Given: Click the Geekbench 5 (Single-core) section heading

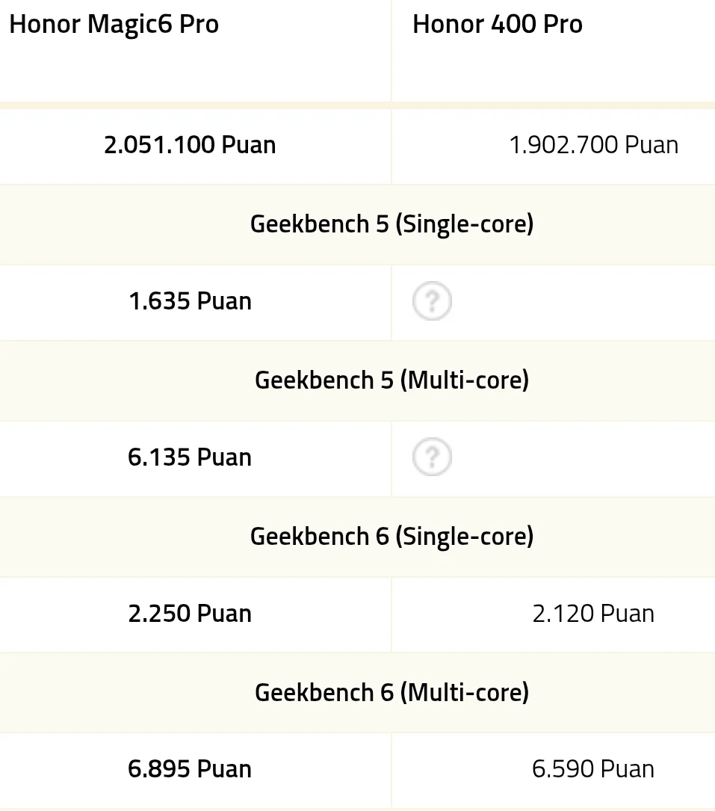Looking at the screenshot, I should click(x=391, y=224).
